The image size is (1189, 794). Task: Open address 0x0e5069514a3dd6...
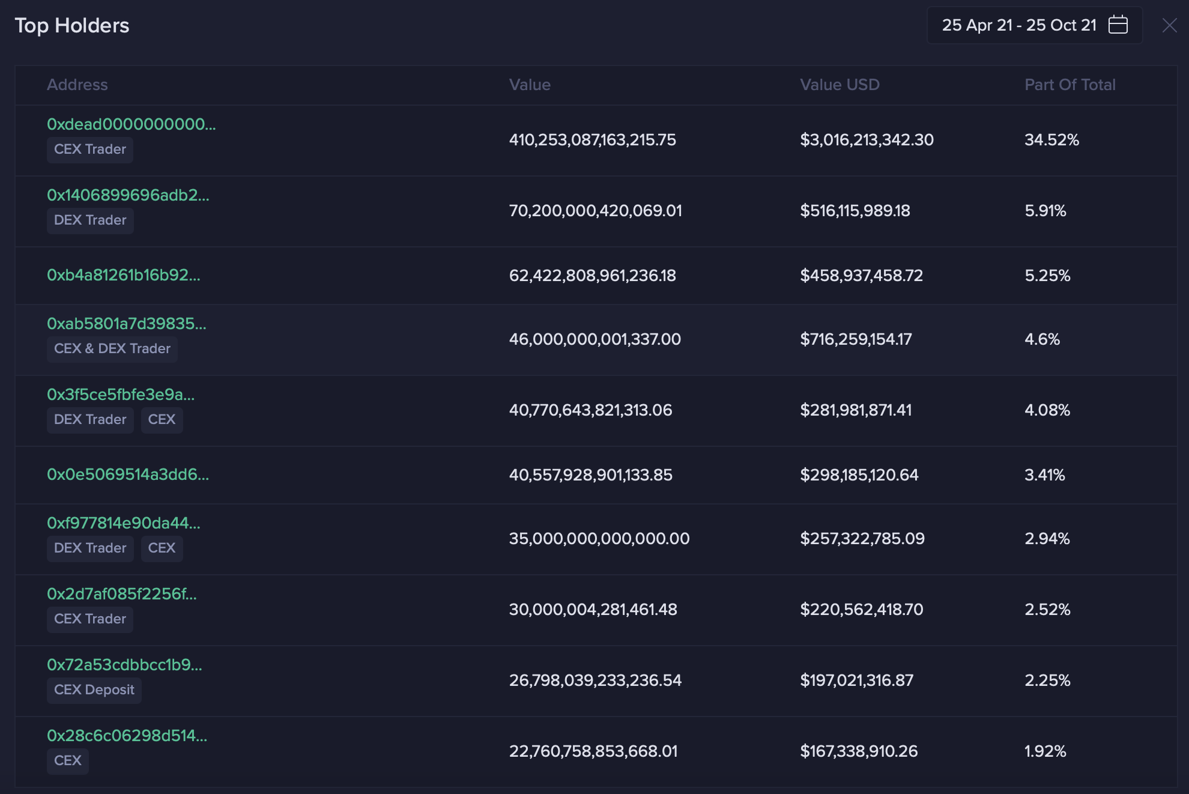(x=128, y=474)
